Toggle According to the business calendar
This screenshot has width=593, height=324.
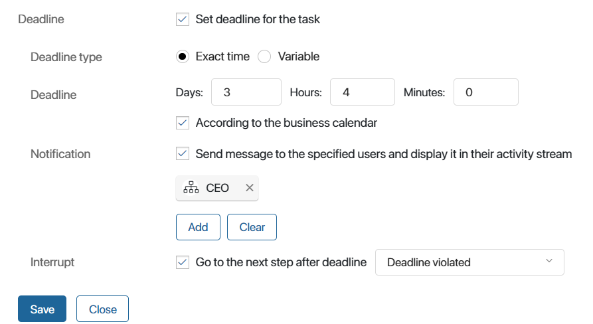183,123
